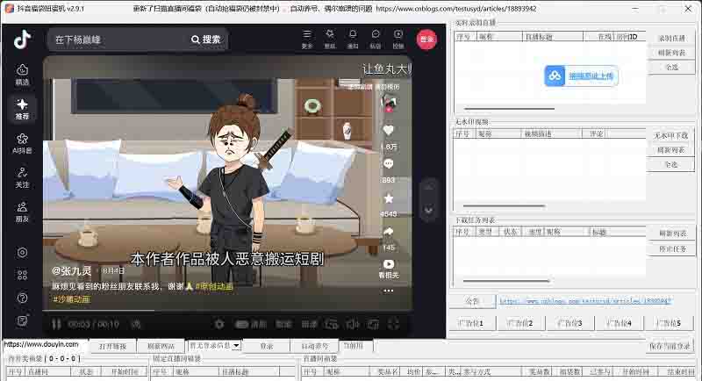Screen dimensions: 702x381
Task: Click the 停止任务 button
Action: click(x=673, y=248)
